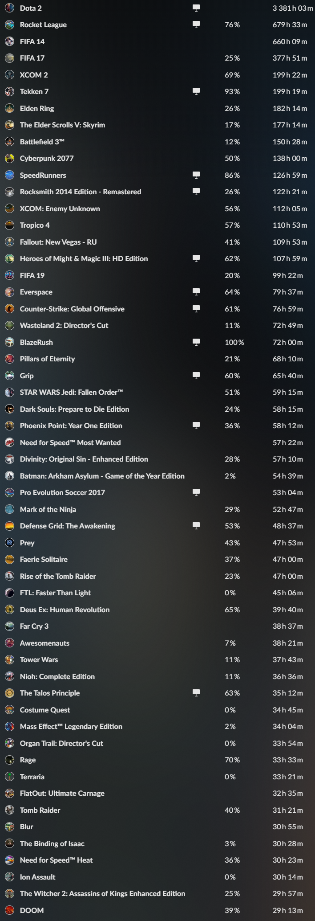
Task: Click the Tekken 7 monitor icon
Action: point(196,91)
